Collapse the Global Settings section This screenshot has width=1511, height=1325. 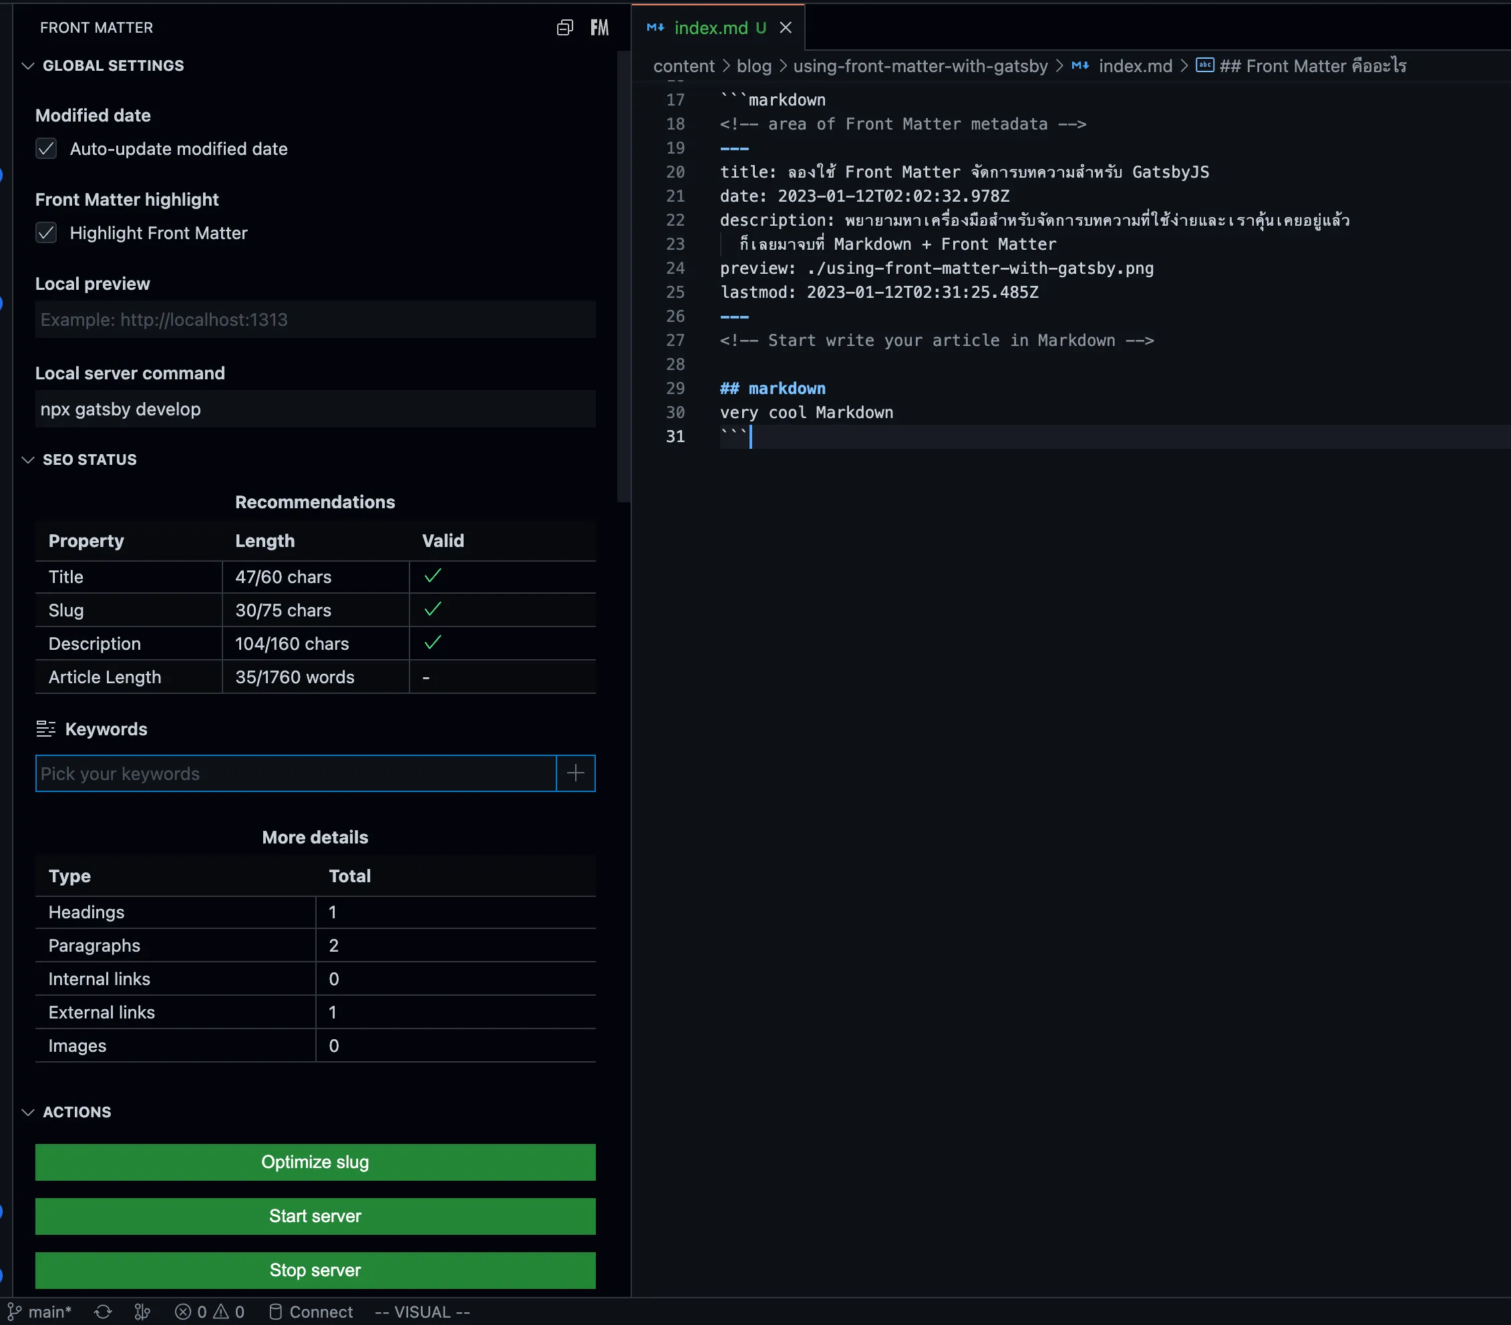[x=28, y=65]
